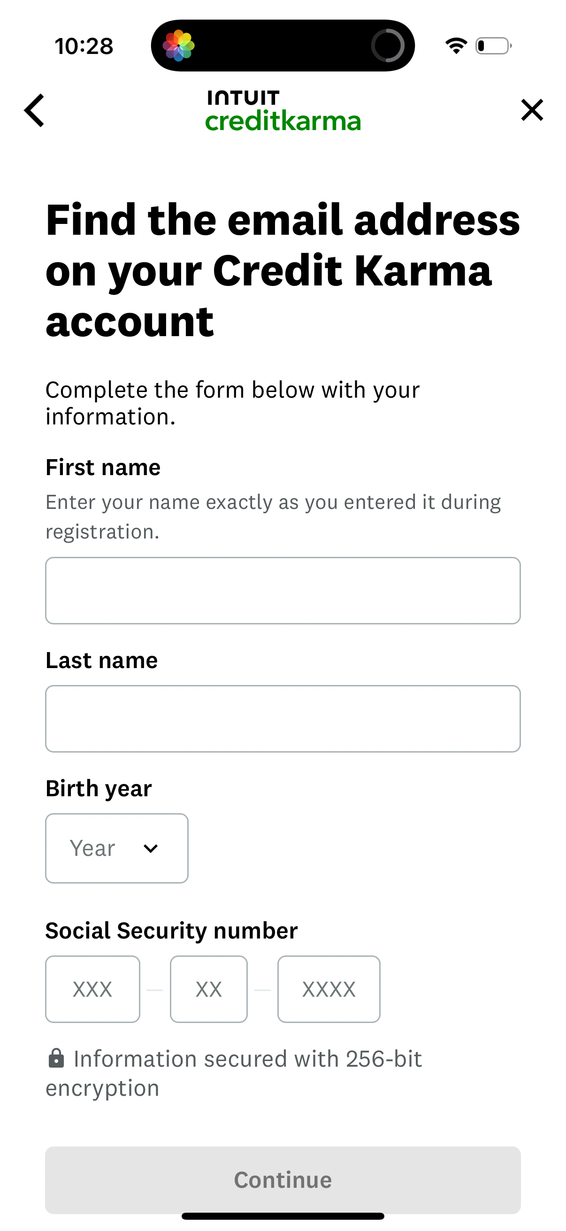Select the XX Social Security field
Screen dimensions: 566x1231
pyautogui.click(x=209, y=989)
